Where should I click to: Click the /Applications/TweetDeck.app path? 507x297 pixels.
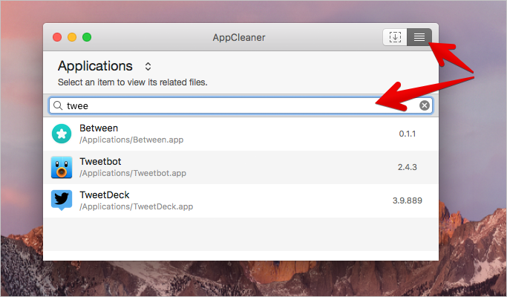(x=137, y=206)
